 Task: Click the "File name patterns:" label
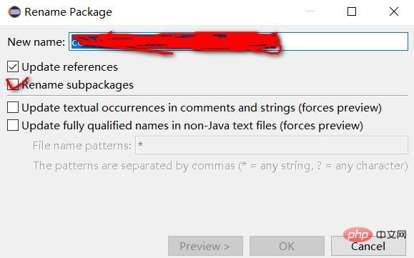(82, 146)
